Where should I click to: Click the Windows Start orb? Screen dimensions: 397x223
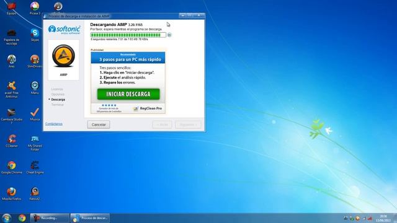[x=6, y=218]
